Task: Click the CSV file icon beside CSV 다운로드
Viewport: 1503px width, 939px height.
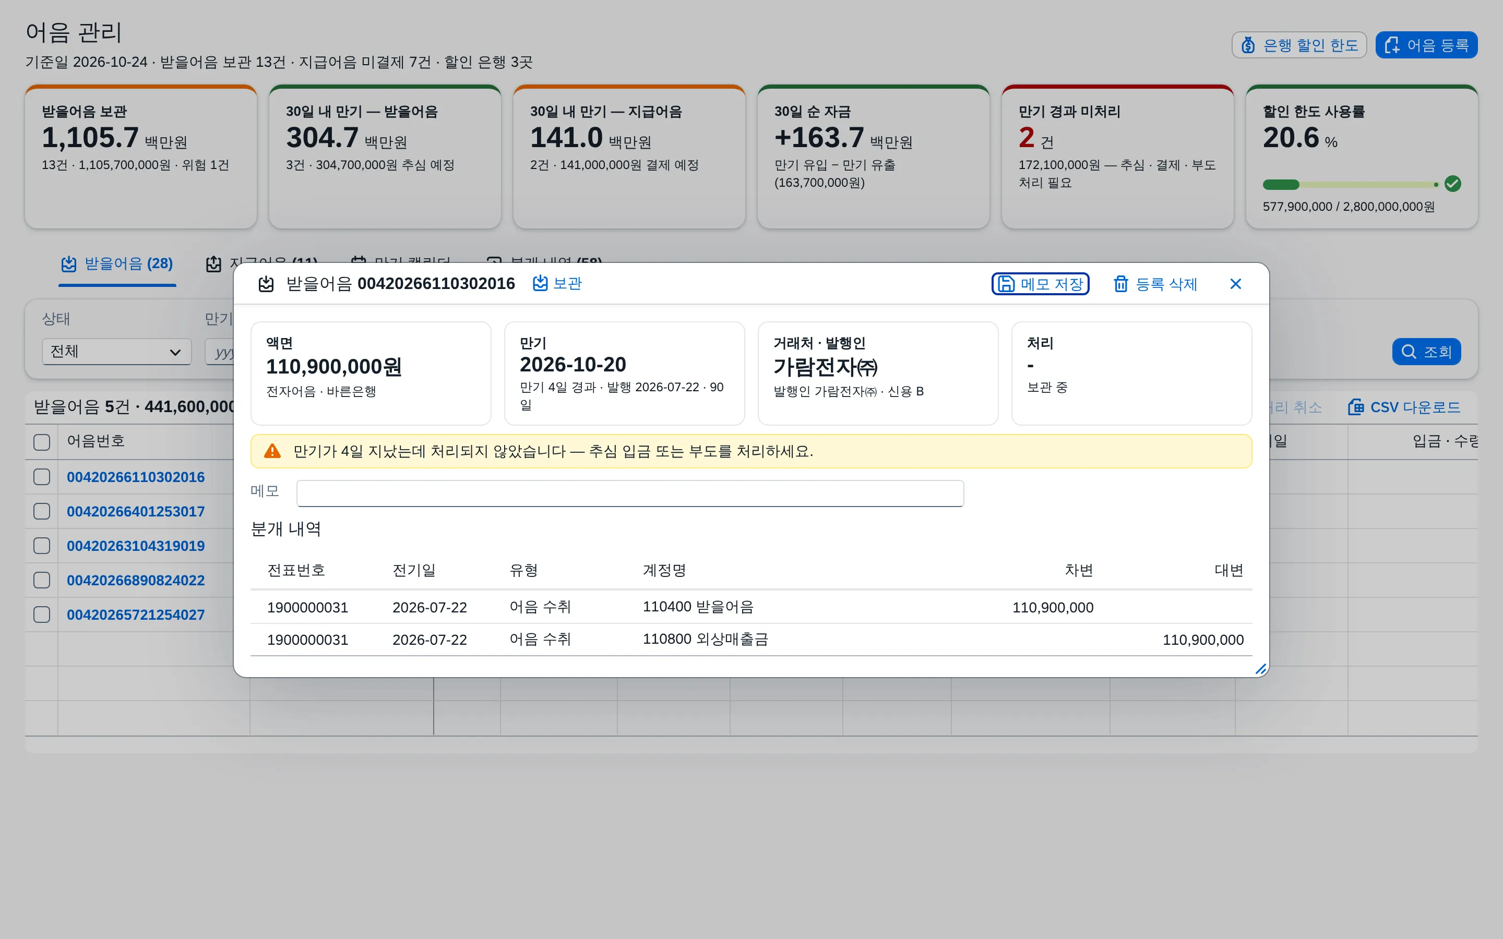Action: click(1356, 407)
